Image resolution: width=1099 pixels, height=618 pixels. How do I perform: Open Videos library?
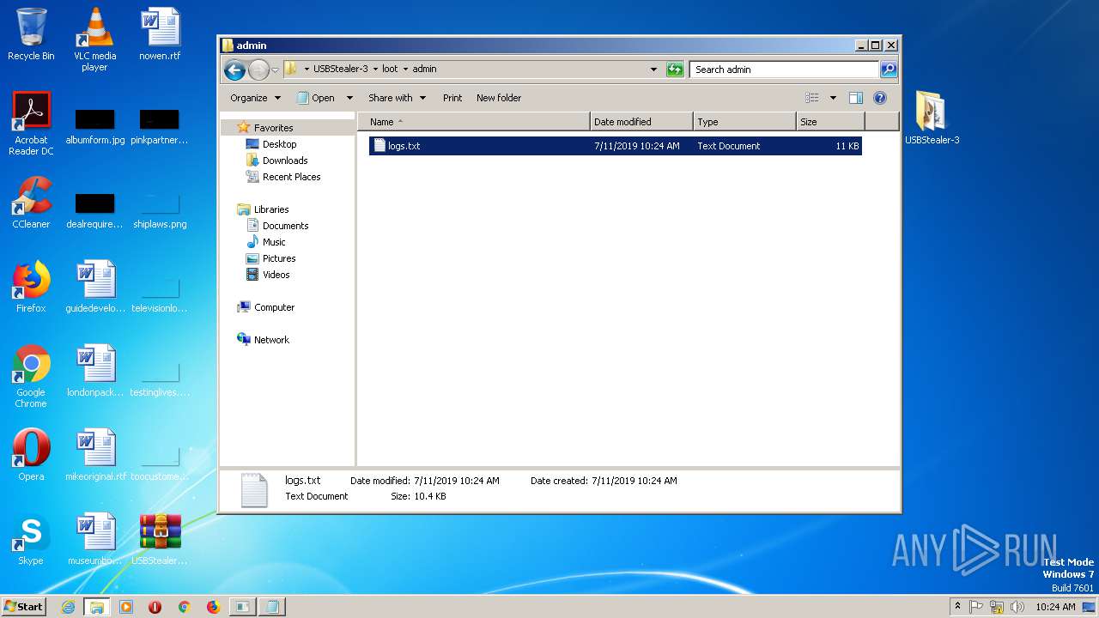276,275
